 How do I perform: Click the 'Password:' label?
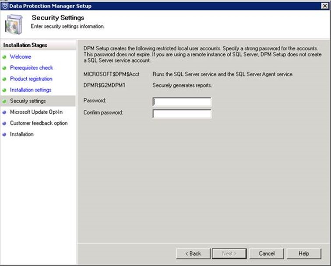pos(95,101)
